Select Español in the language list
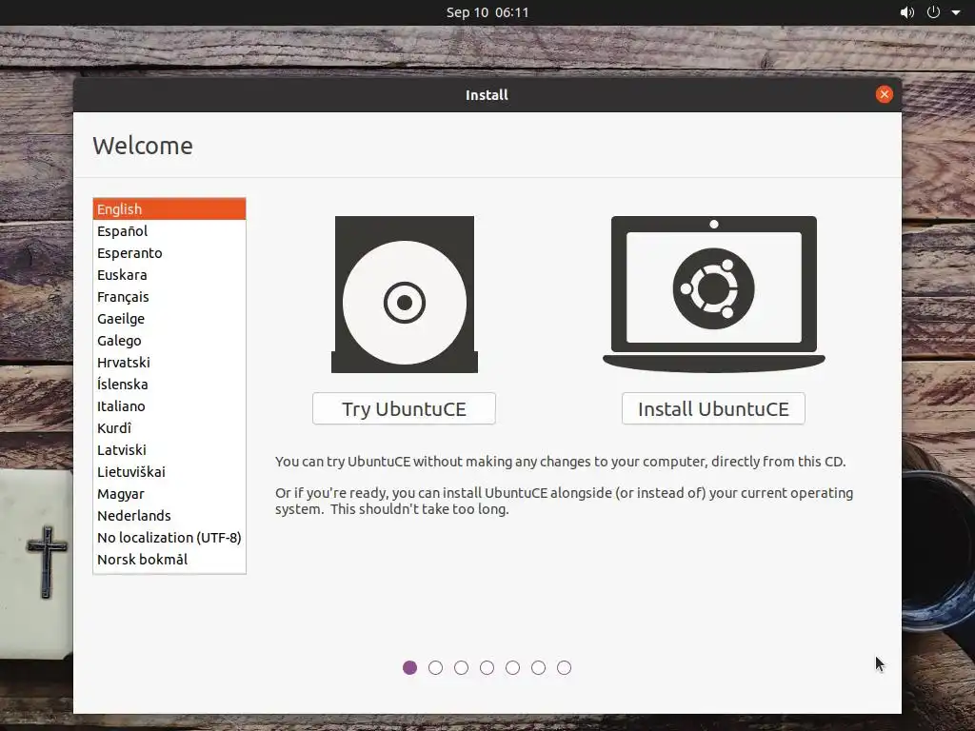Screen dimensions: 975x731 tap(169, 230)
